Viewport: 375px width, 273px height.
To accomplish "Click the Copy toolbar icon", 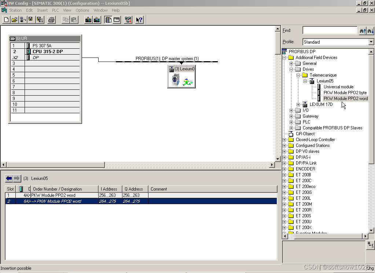I will click(66, 19).
